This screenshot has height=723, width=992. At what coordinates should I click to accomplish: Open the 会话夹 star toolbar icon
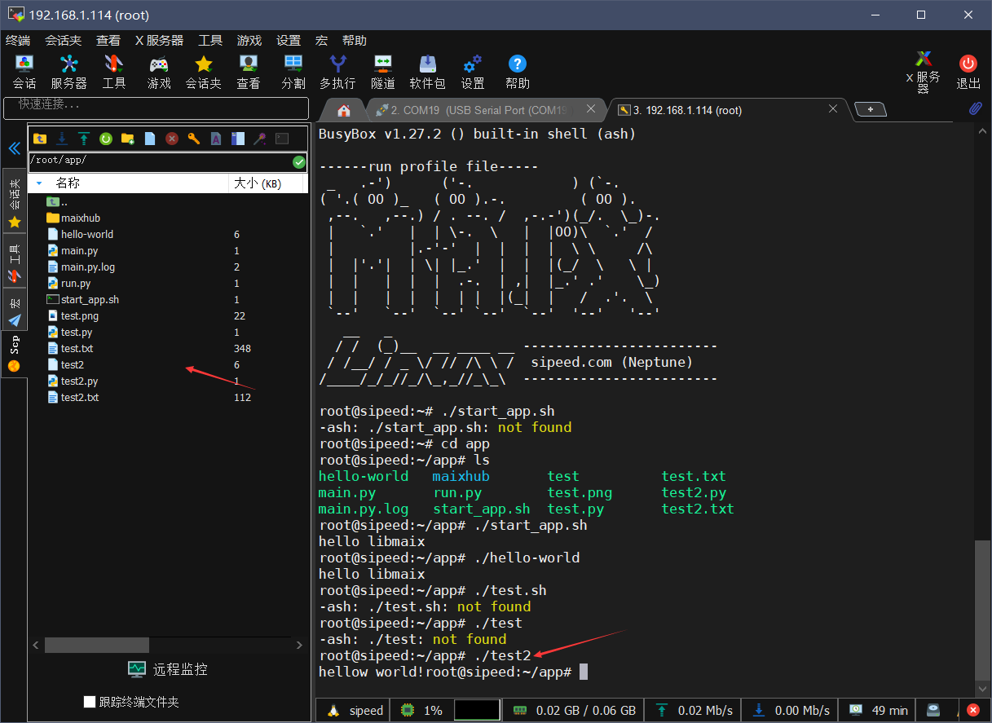point(204,72)
